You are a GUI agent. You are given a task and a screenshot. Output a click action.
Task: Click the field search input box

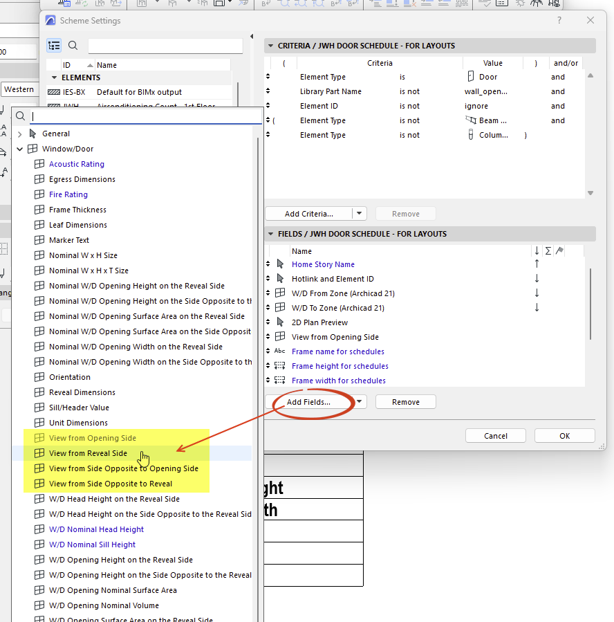pos(146,116)
